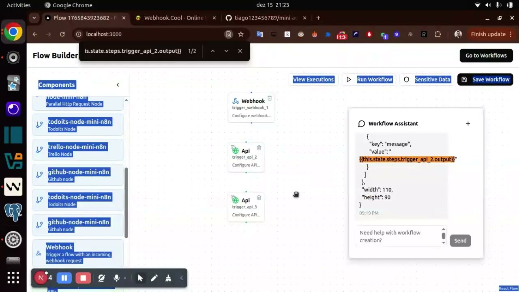Open the Chrome tab search dropdown
Screen dimensions: 519x292
[x=34, y=18]
